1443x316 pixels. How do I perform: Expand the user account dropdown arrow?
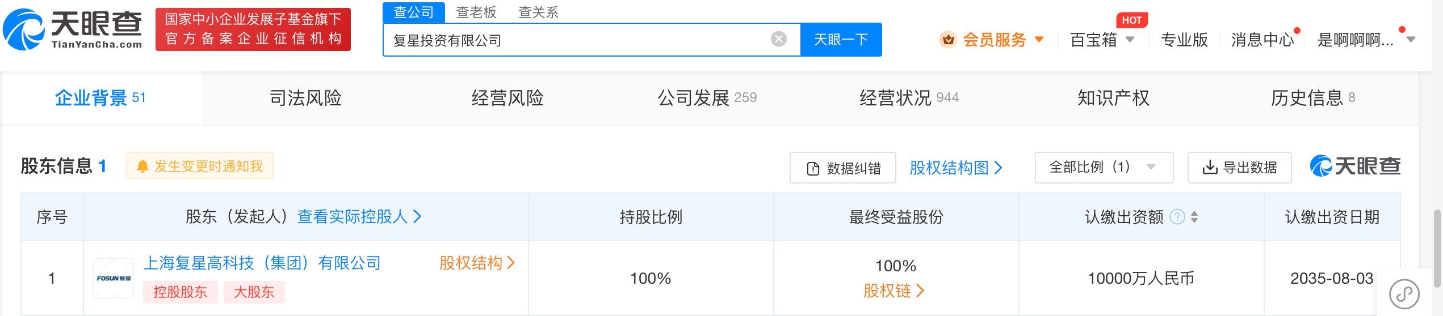(1411, 40)
